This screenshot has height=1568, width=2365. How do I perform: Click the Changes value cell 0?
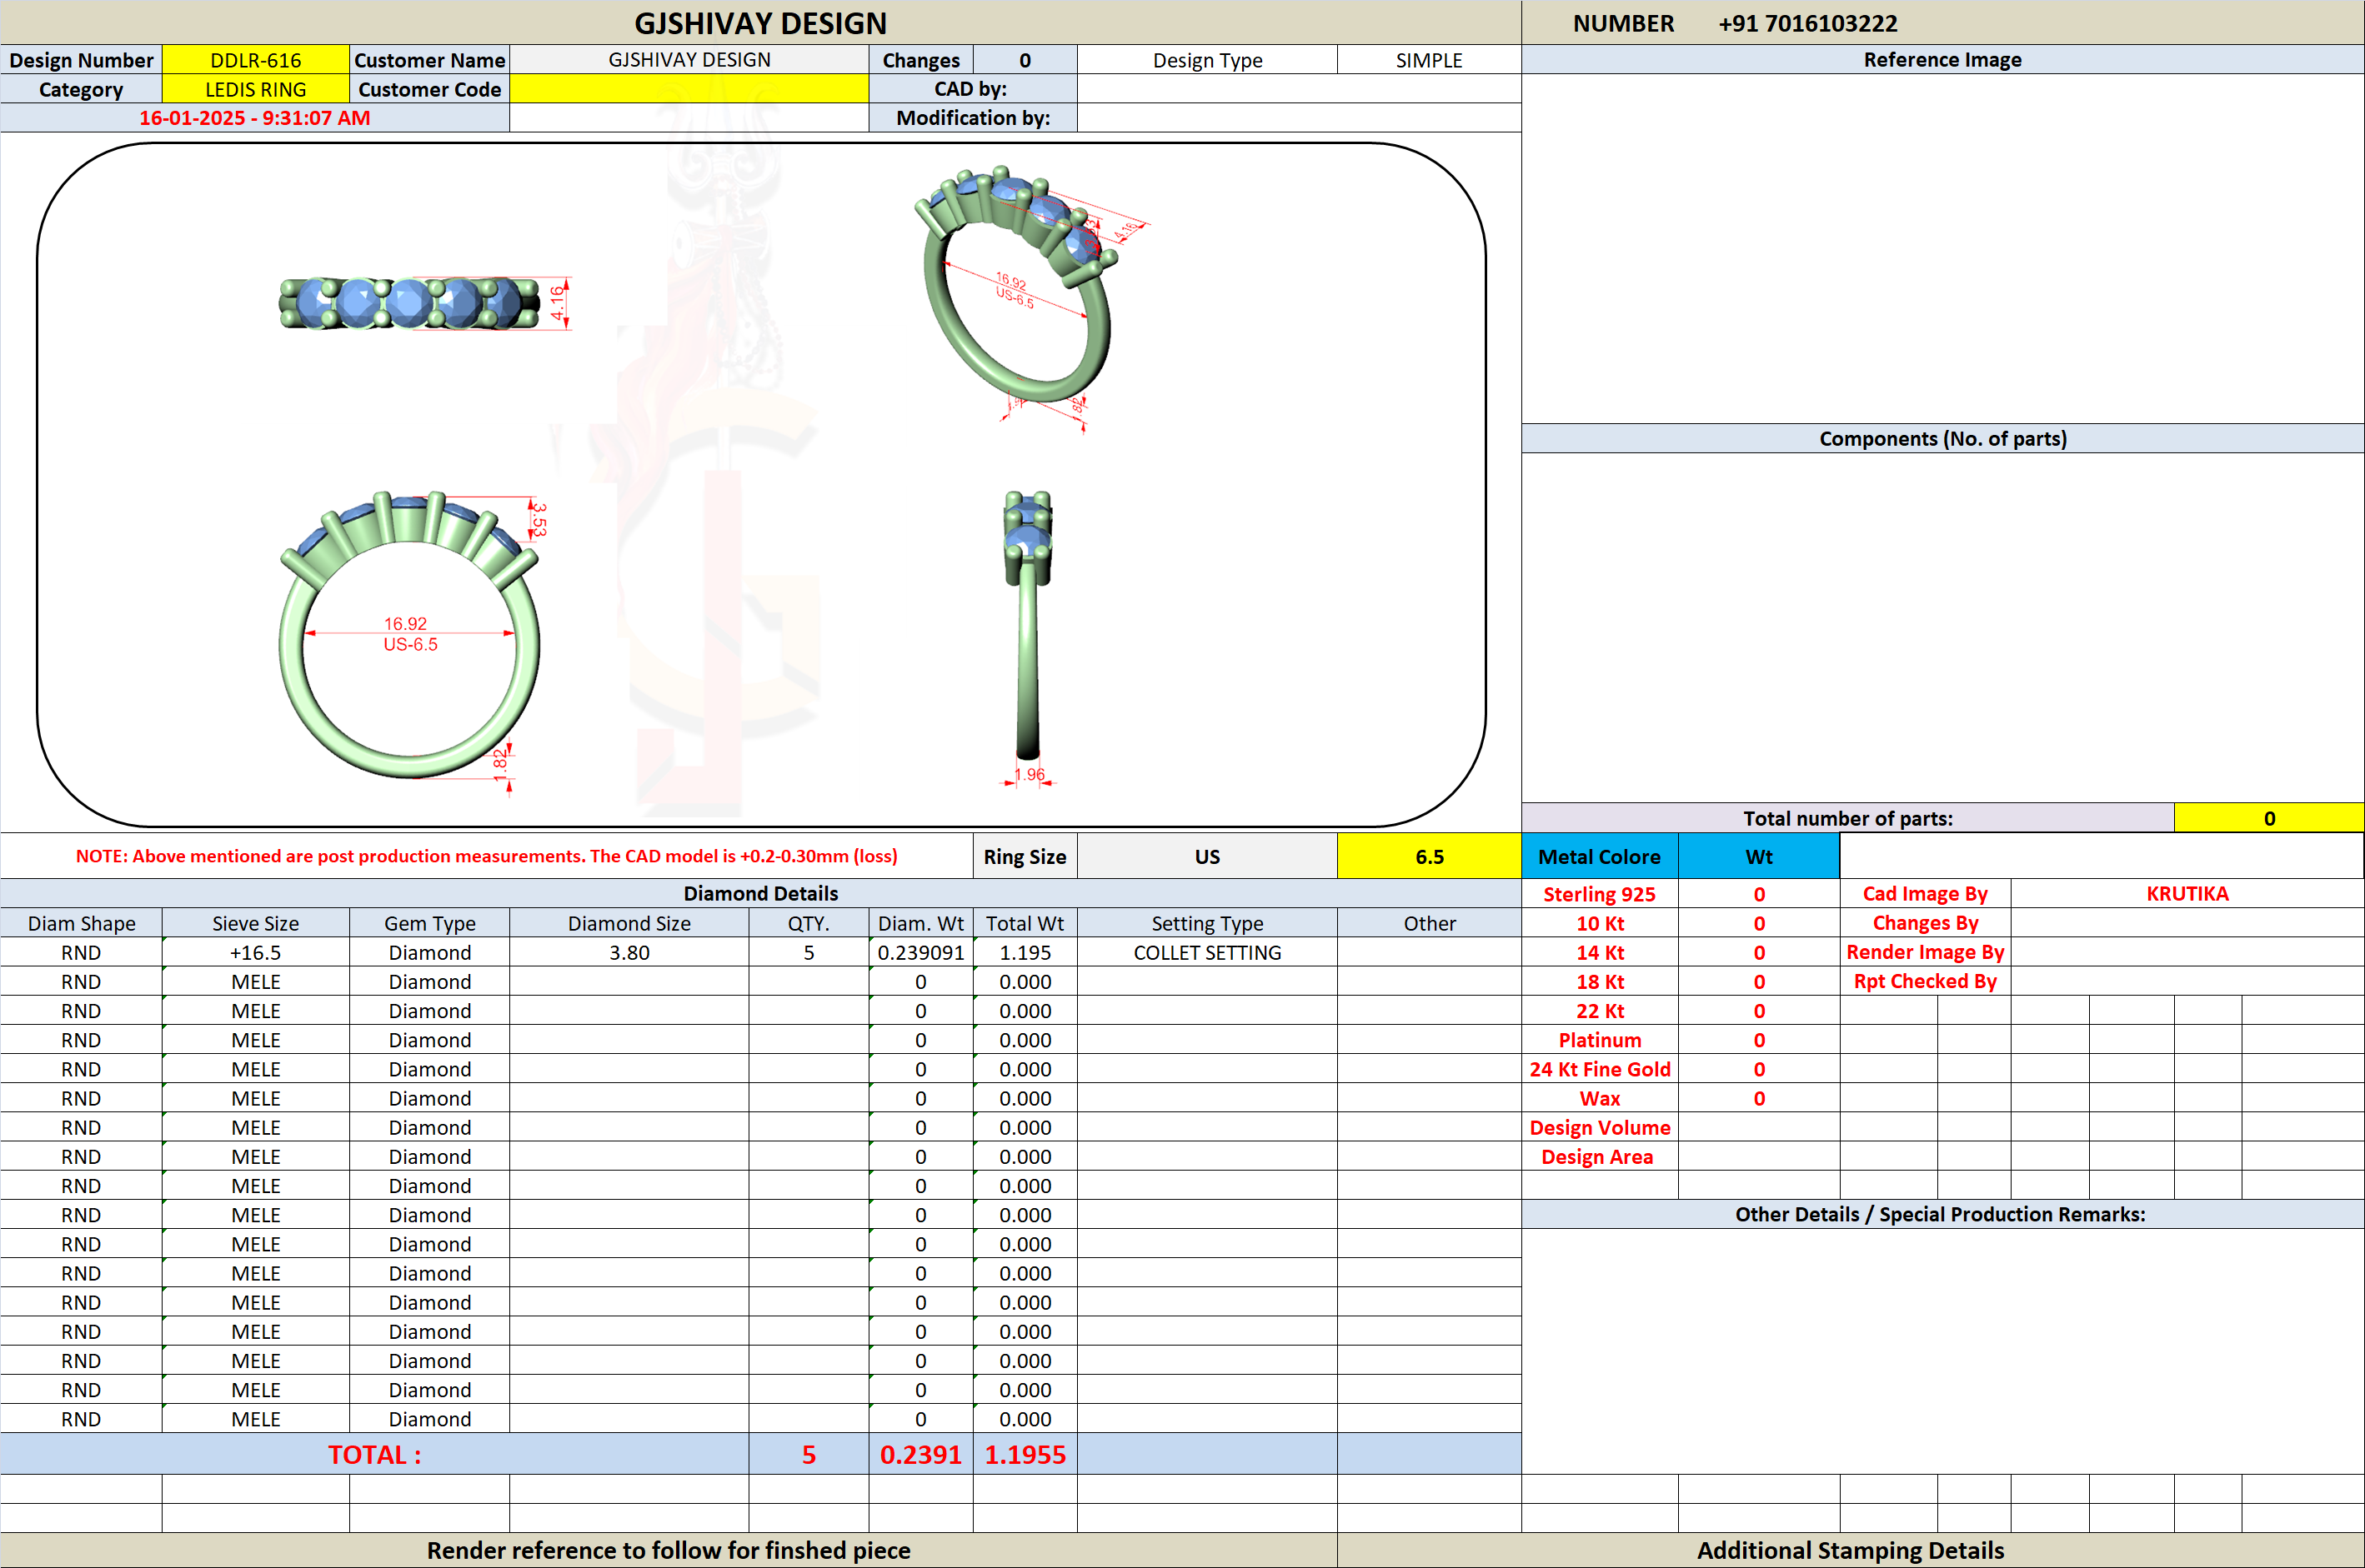click(x=1025, y=60)
